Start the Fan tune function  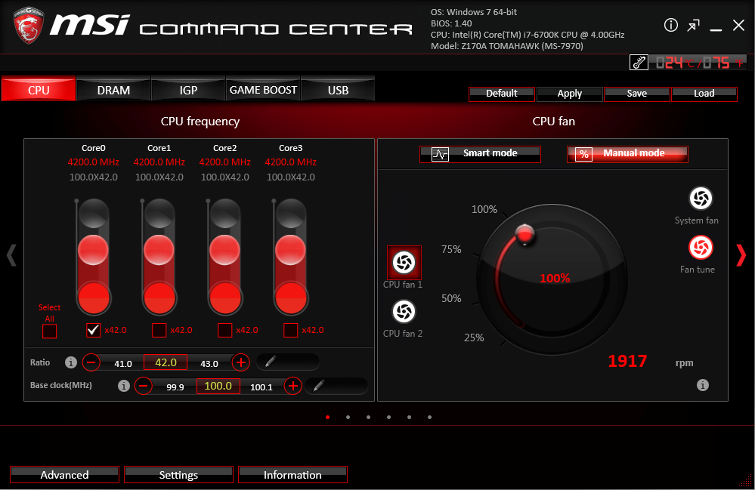pyautogui.click(x=701, y=247)
